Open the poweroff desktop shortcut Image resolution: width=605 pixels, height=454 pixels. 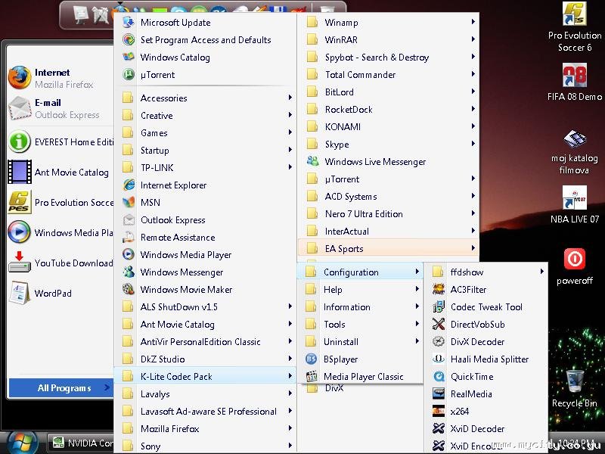(574, 260)
